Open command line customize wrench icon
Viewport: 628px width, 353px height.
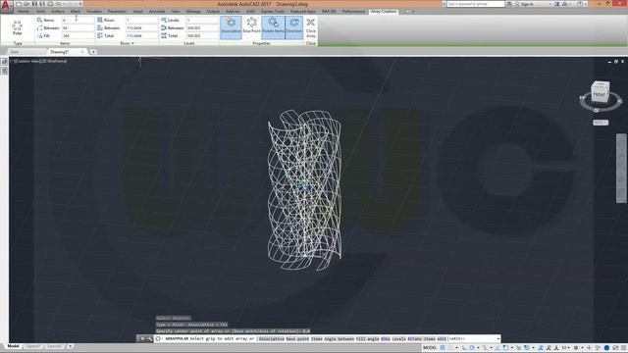150,339
